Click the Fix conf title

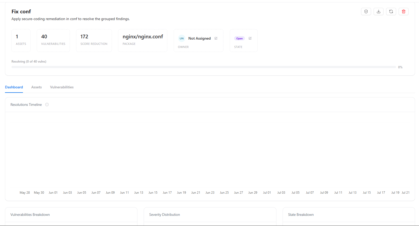(x=21, y=11)
